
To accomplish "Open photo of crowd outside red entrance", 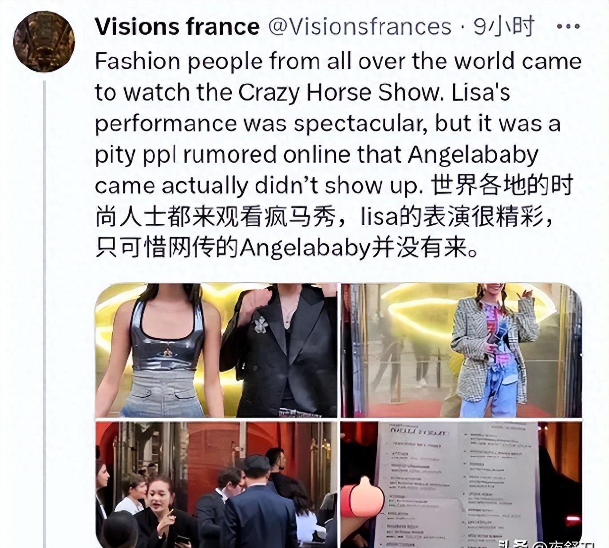I will click(x=216, y=484).
